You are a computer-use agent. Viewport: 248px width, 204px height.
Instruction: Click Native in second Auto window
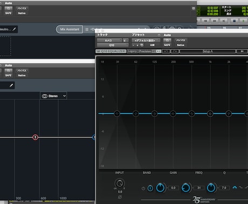click(x=22, y=75)
